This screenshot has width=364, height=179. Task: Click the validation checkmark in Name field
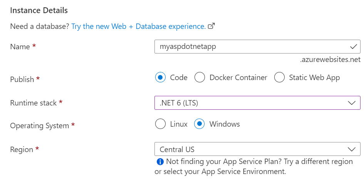point(354,47)
